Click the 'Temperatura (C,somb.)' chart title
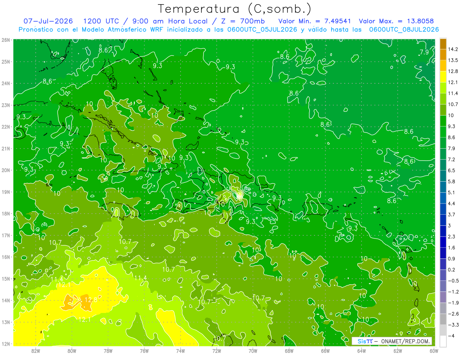This screenshot has width=461, height=356. click(x=235, y=9)
